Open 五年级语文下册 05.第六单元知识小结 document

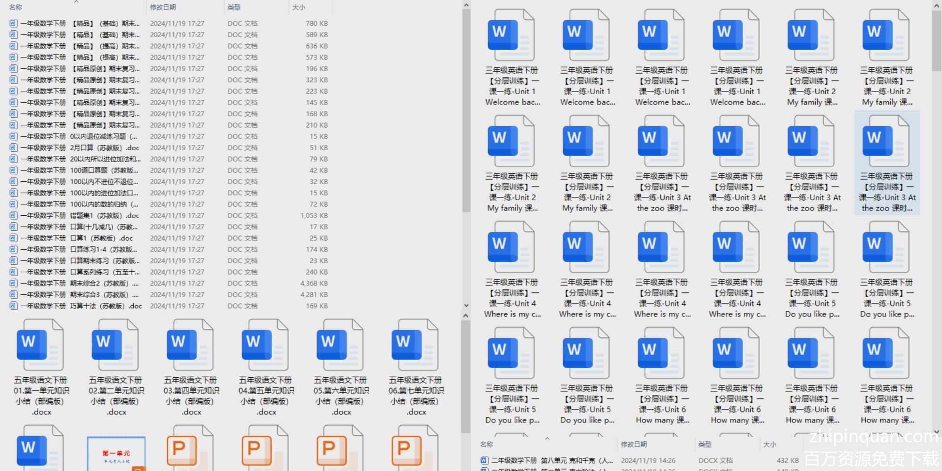click(340, 346)
